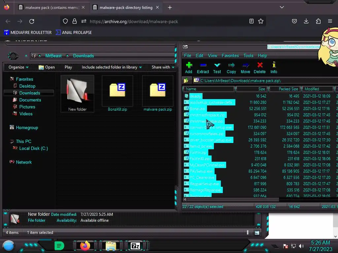The image size is (338, 253).
Task: Sort 7-Zip list by Name column
Action: point(209,89)
